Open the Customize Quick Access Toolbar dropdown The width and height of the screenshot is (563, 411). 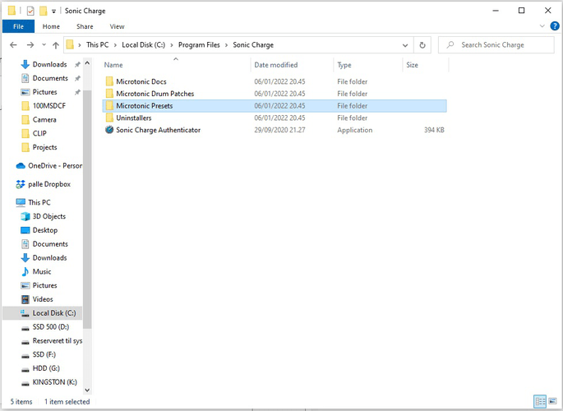pos(53,12)
